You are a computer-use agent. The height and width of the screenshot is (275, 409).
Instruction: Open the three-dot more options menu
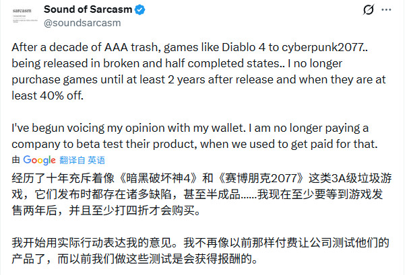[x=394, y=10]
